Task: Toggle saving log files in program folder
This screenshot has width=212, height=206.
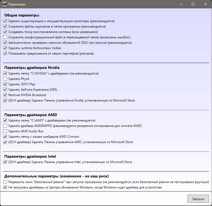Action: [5, 26]
